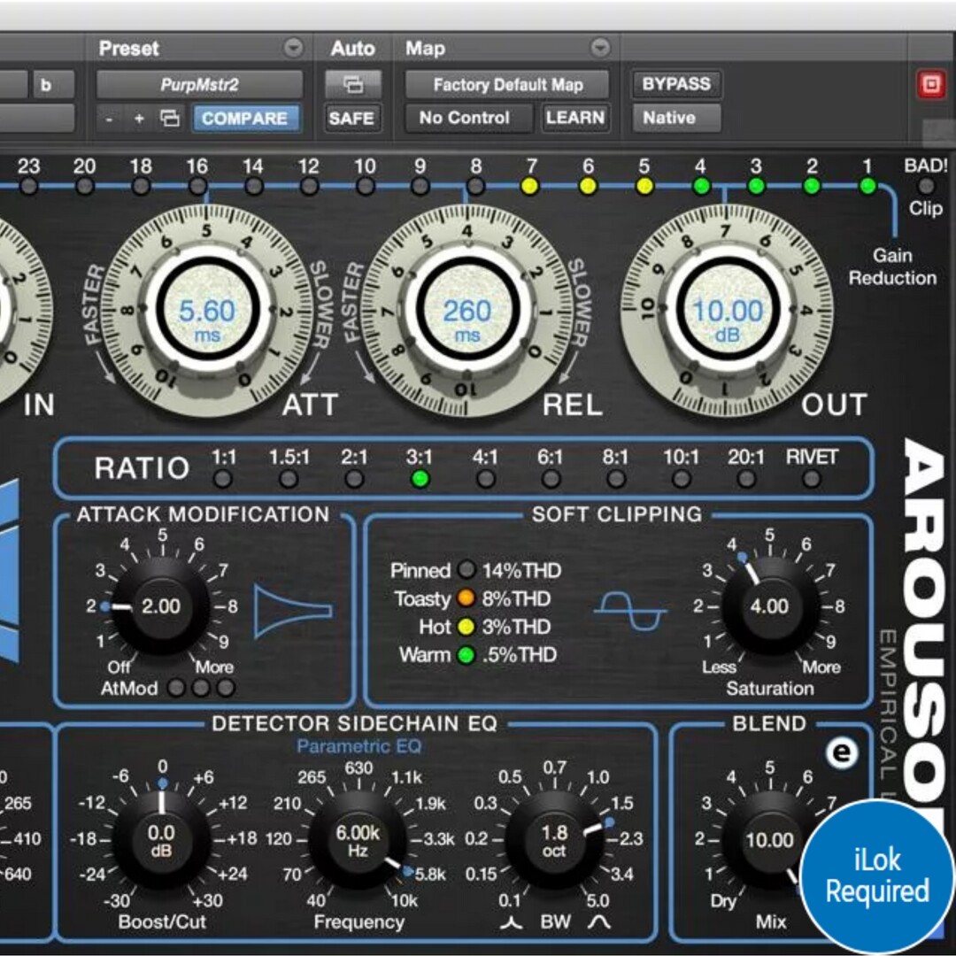Viewport: 956px width, 956px height.
Task: Click the OUT dial showing 10.00 dB
Action: tap(727, 311)
